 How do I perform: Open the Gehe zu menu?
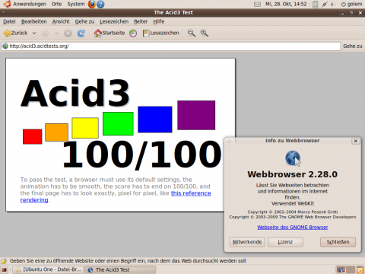pos(84,21)
